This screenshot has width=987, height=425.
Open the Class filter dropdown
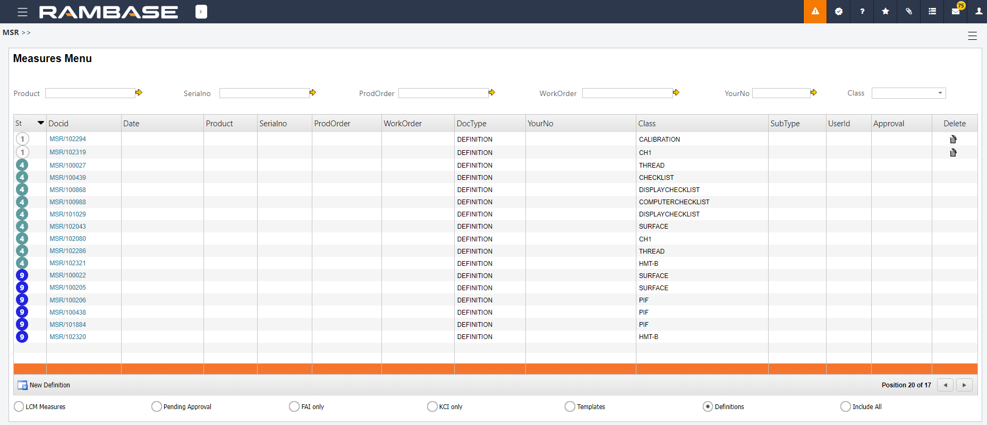(x=908, y=93)
